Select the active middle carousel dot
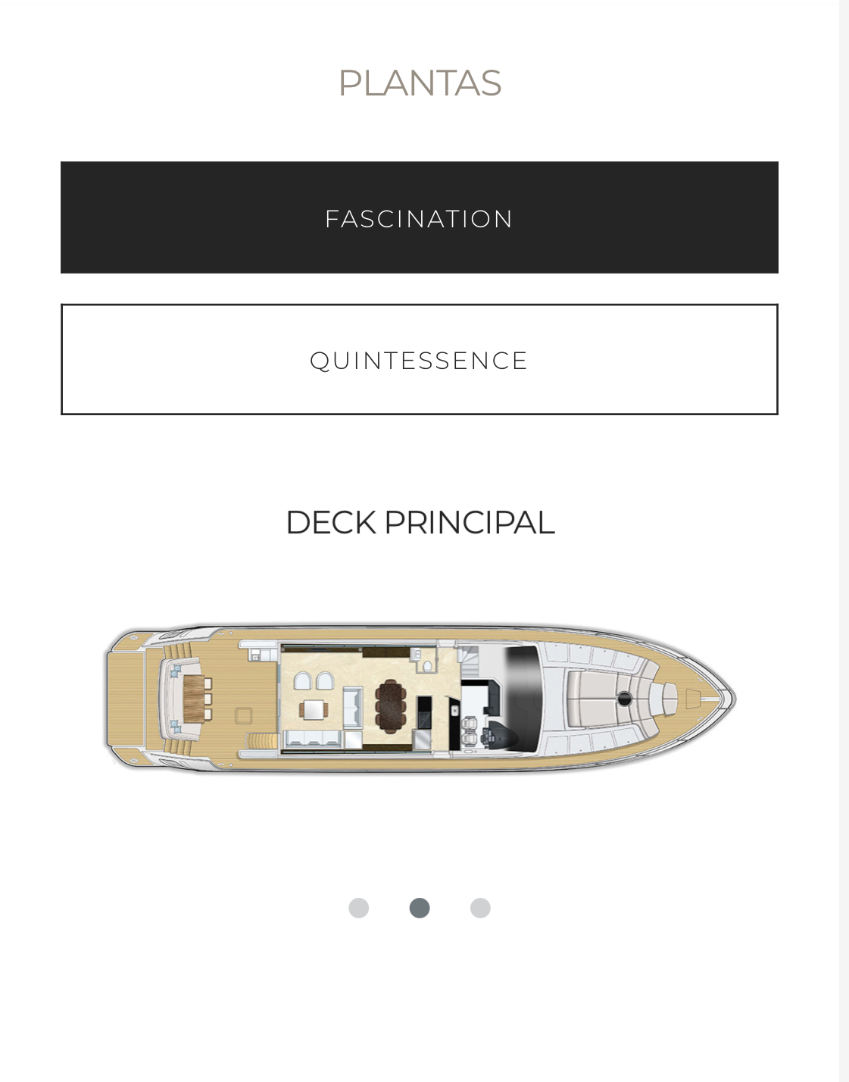 420,906
